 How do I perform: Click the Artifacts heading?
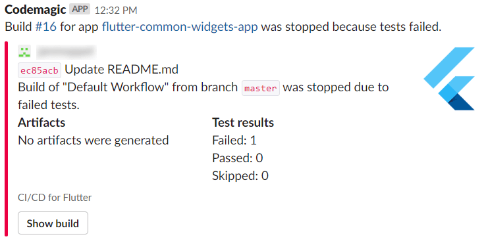41,123
